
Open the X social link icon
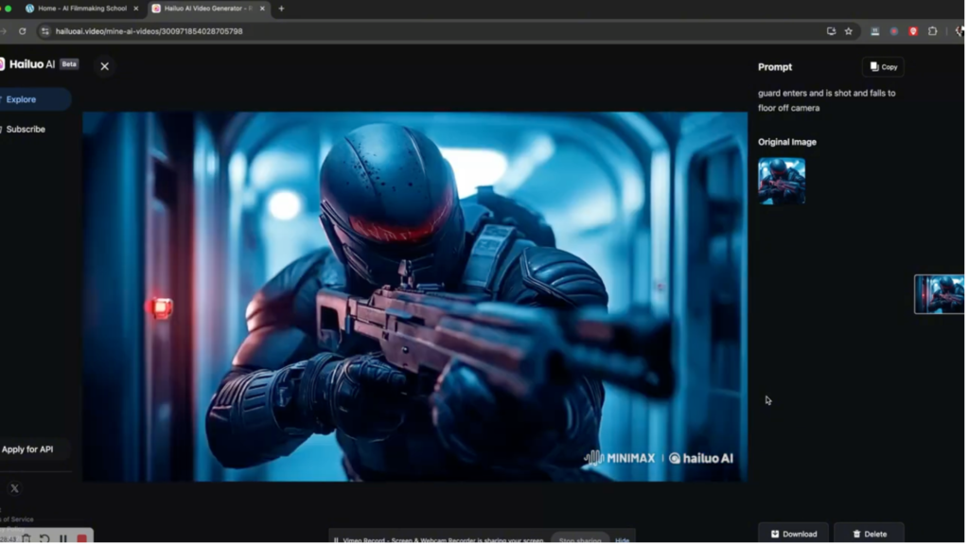[15, 491]
